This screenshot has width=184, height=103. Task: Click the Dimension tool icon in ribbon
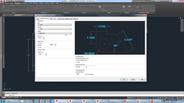tap(32, 7)
